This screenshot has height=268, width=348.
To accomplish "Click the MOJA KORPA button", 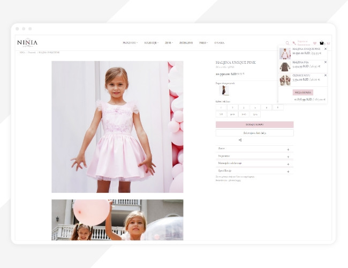I will [x=302, y=92].
